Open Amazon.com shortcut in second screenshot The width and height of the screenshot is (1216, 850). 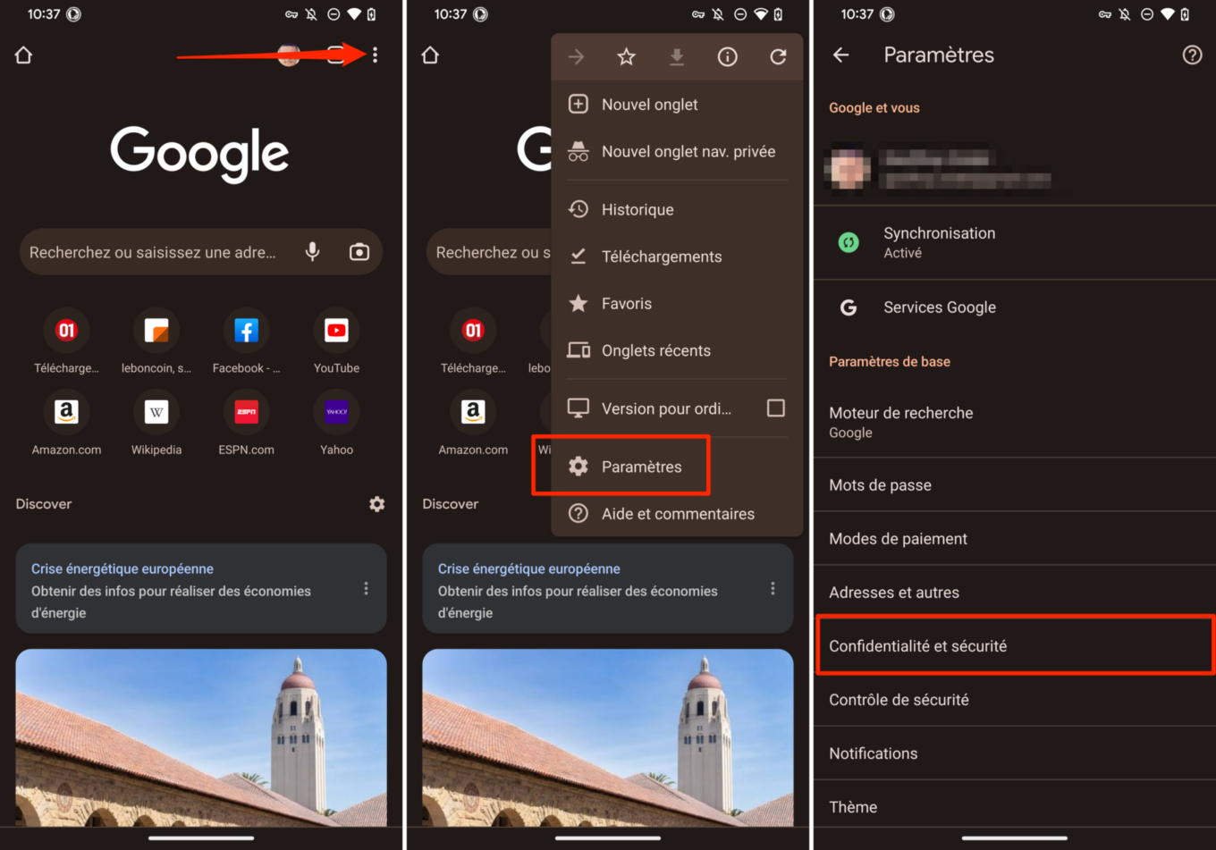[x=473, y=423]
